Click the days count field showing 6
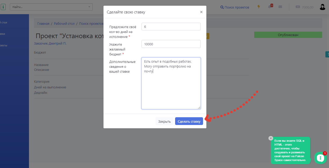The image size is (329, 168). (171, 27)
